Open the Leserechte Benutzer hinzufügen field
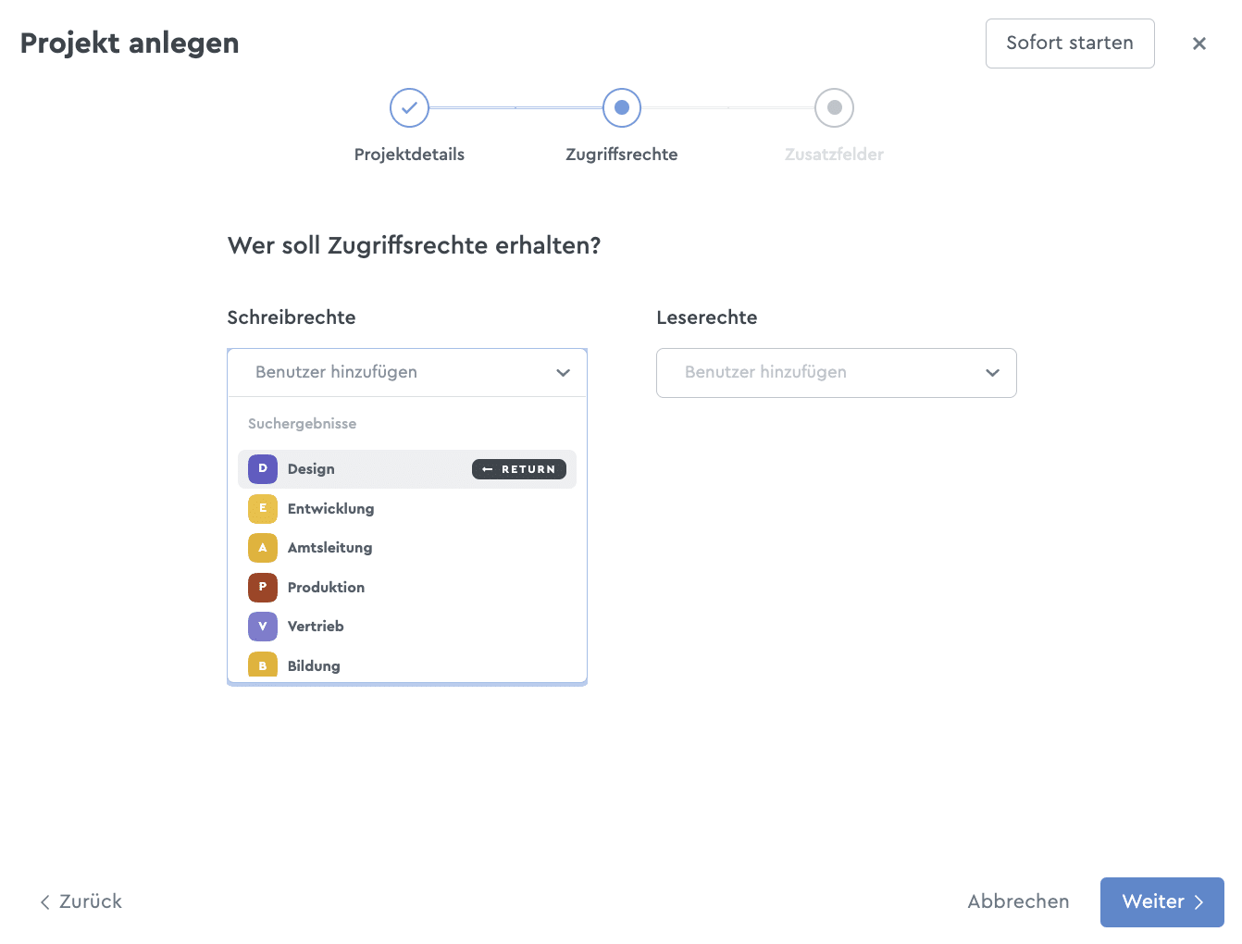1242x944 pixels. (x=837, y=373)
